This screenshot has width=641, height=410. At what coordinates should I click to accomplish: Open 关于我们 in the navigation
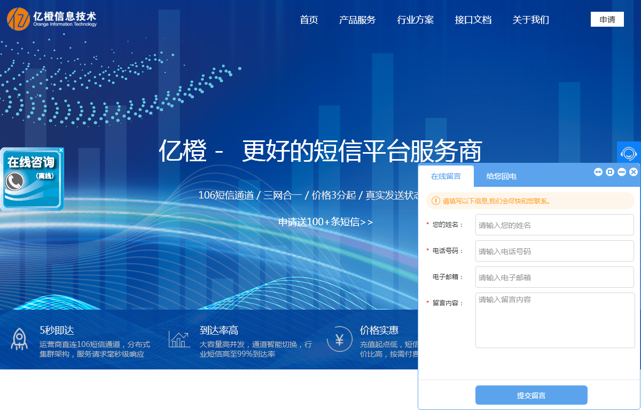531,20
